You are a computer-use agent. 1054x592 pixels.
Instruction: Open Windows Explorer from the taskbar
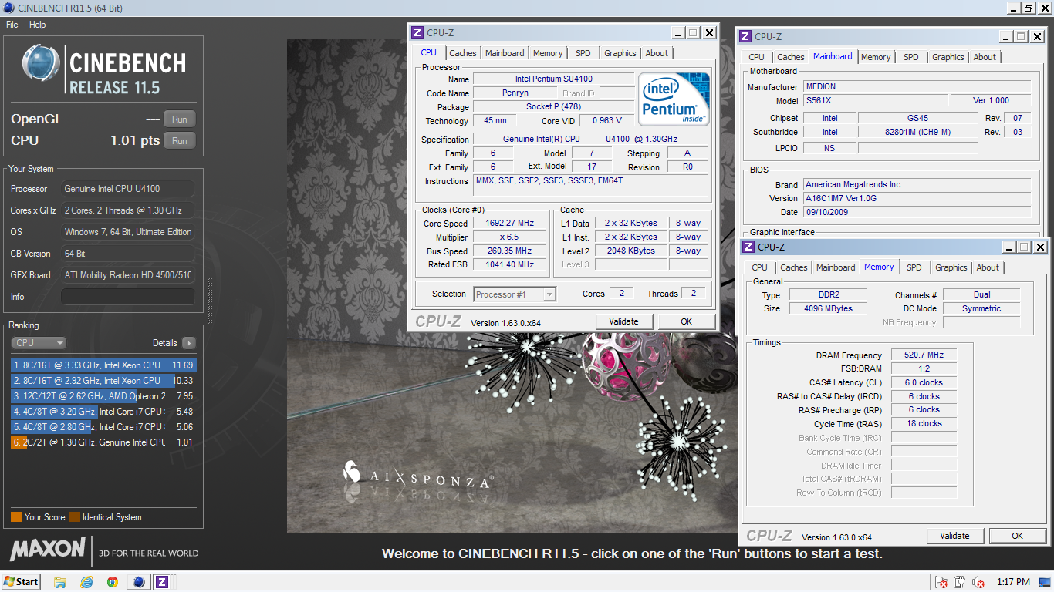(60, 582)
